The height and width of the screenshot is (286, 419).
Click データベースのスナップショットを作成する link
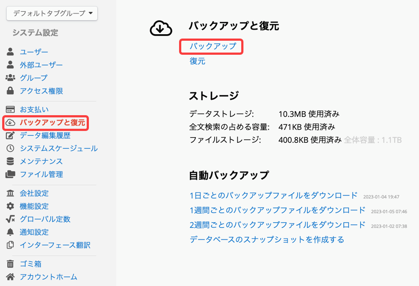pos(267,240)
